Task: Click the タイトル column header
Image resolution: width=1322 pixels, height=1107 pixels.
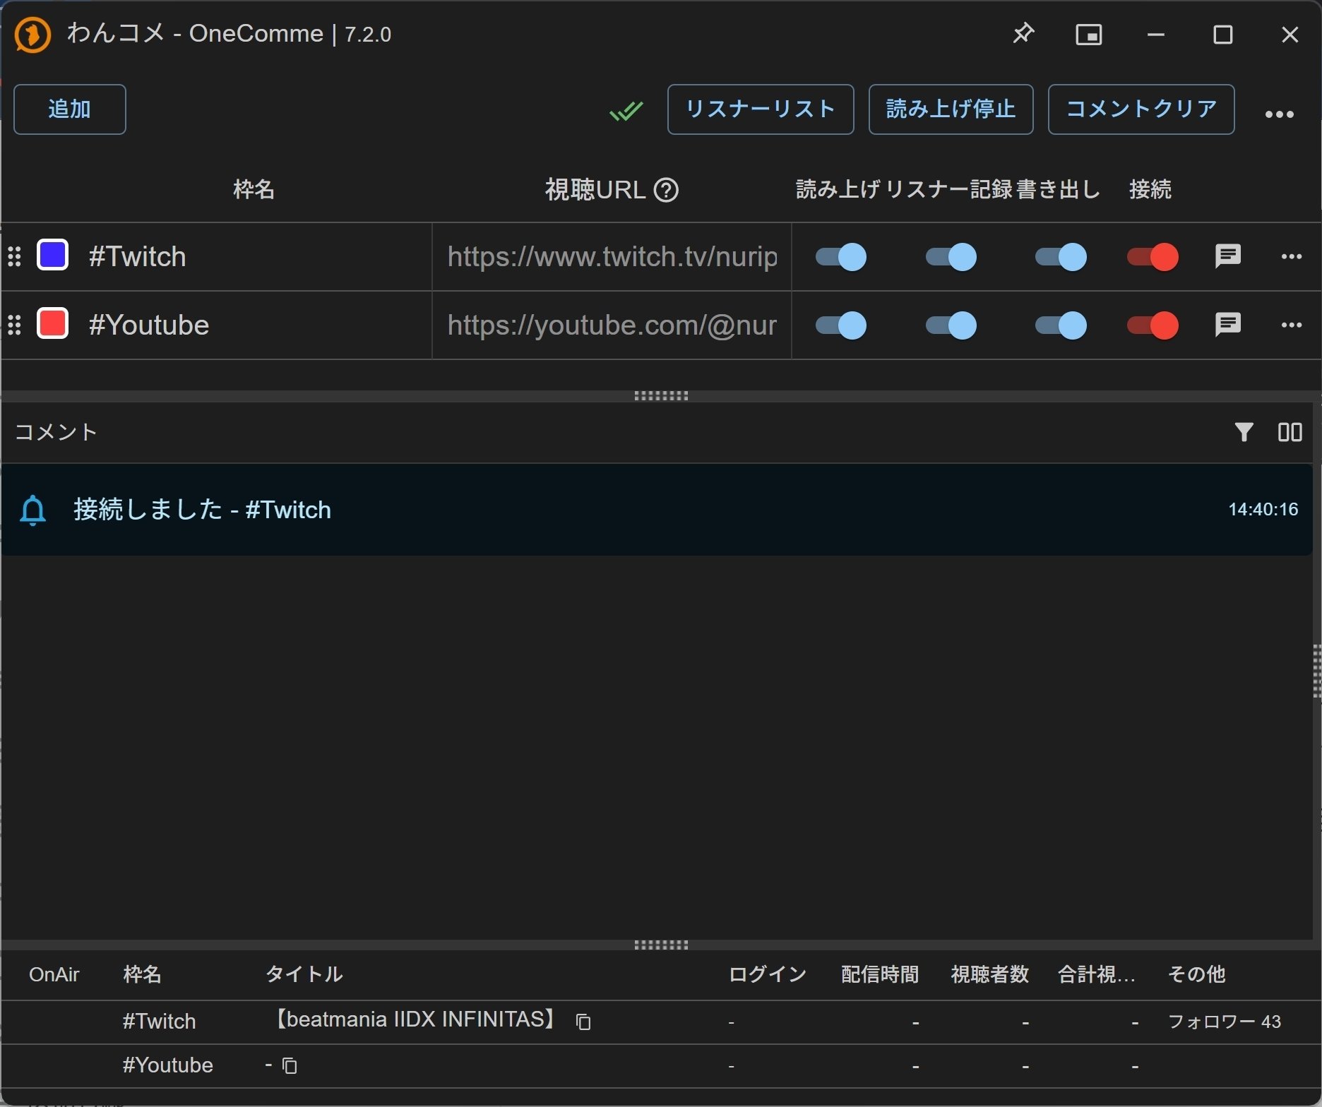Action: click(x=304, y=975)
